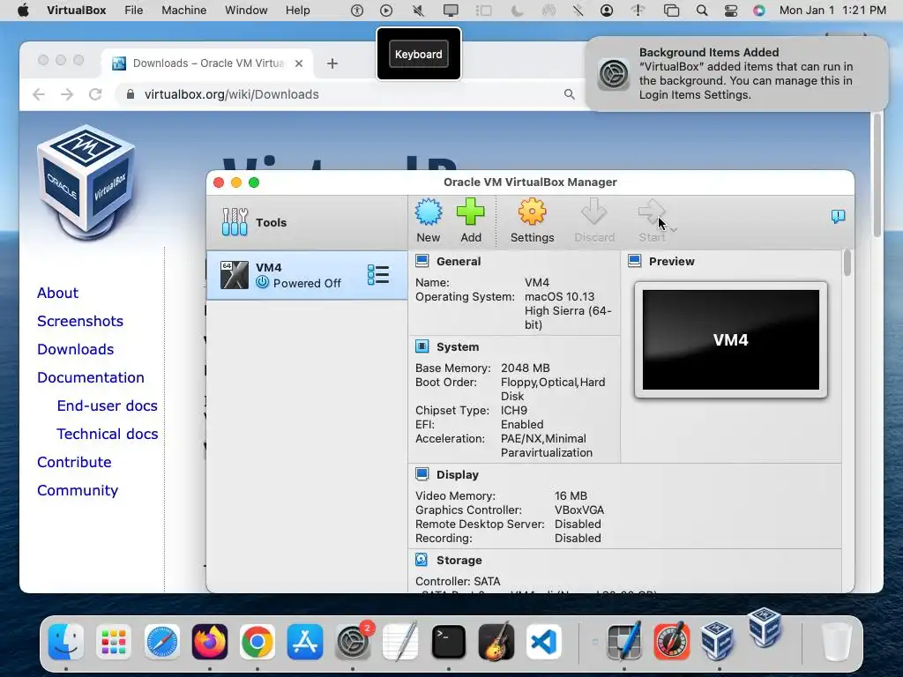
Task: Open the Storage details section title
Action: point(459,560)
